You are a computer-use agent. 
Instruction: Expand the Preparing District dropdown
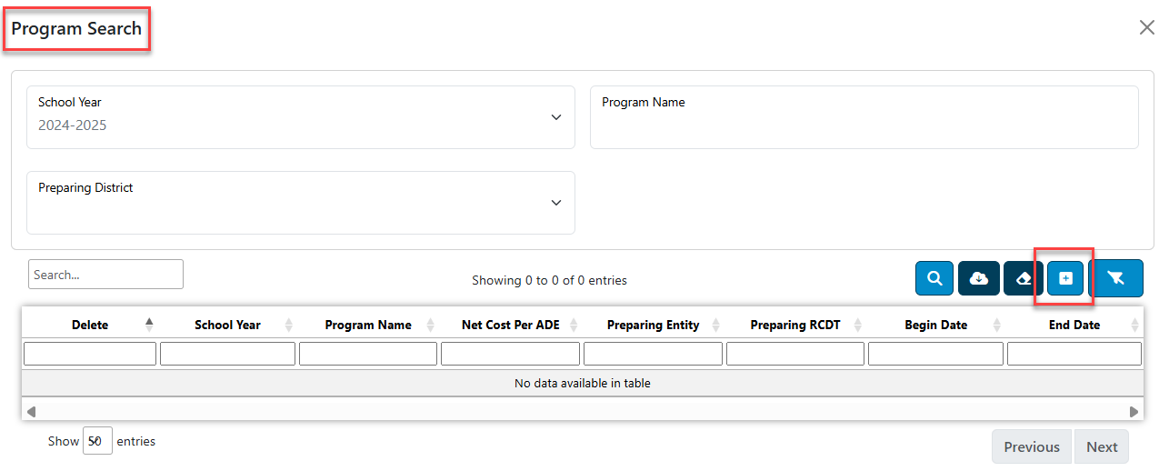point(301,203)
